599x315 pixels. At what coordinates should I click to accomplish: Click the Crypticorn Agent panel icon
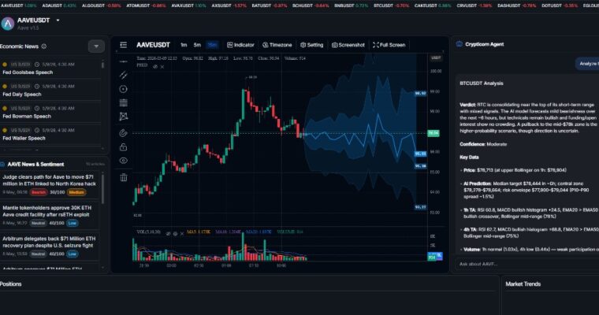(459, 44)
